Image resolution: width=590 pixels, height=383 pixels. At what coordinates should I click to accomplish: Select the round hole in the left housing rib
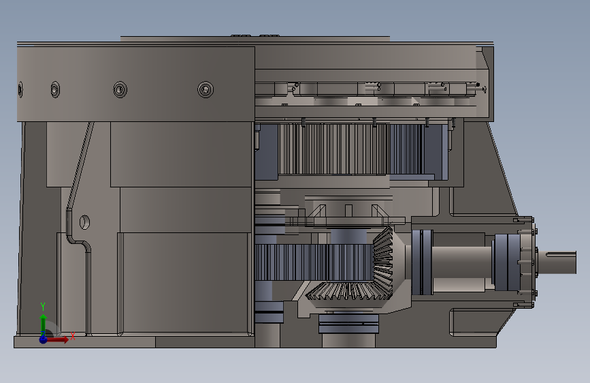84,222
